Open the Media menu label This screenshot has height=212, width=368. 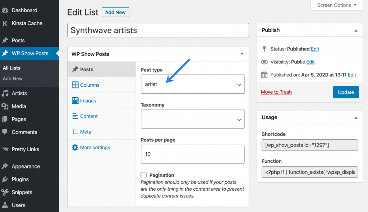click(19, 106)
